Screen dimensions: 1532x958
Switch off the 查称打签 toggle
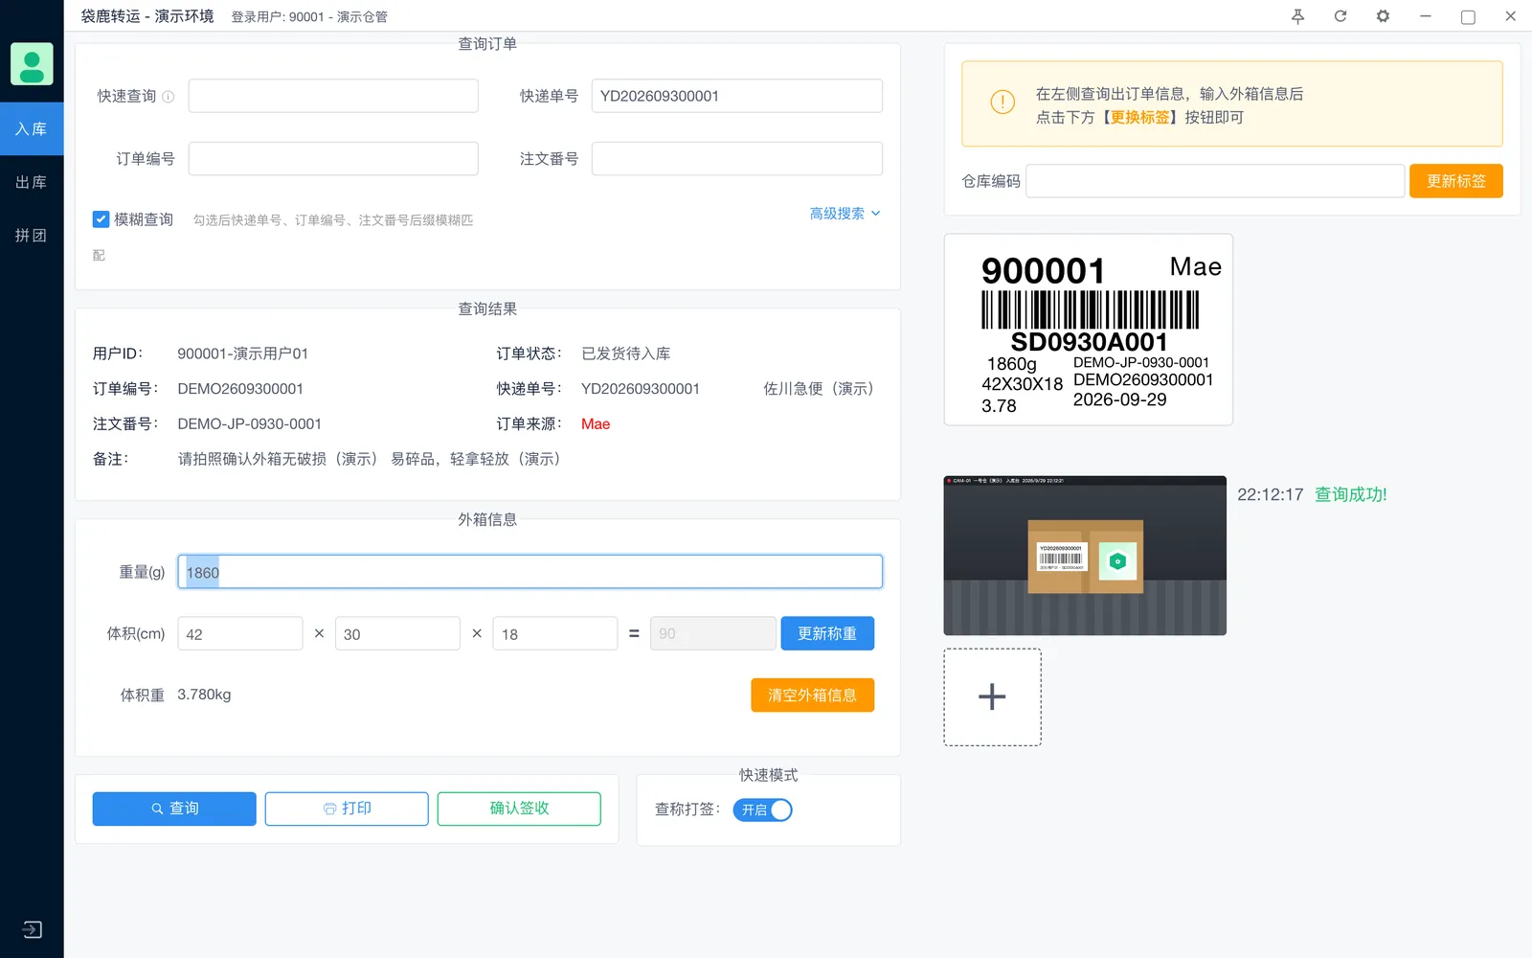(762, 810)
